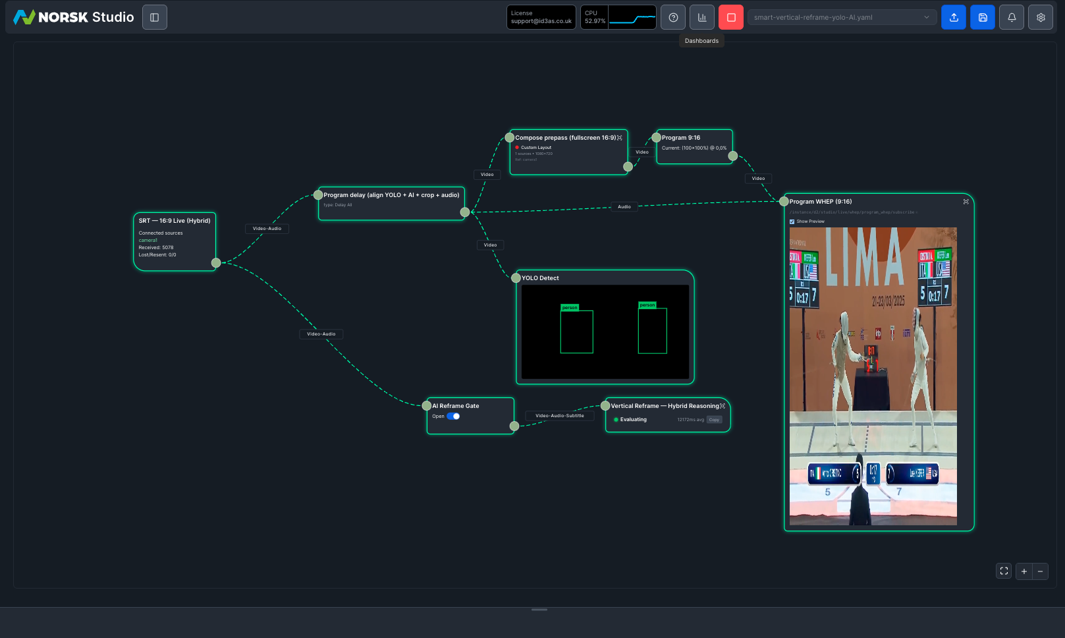Viewport: 1065px width, 638px height.
Task: Select the Program 9:16 node title
Action: click(681, 138)
